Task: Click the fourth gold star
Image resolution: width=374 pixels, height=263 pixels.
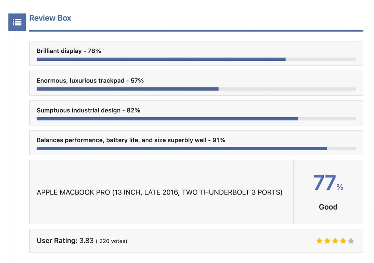Action: tap(343, 241)
